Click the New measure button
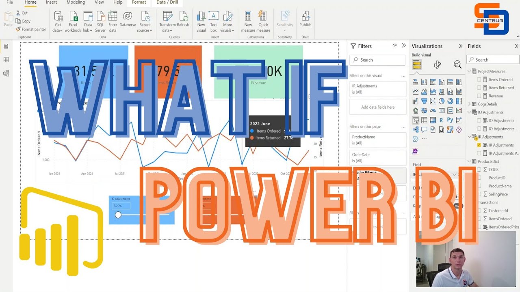The image size is (520, 292). coord(248,22)
